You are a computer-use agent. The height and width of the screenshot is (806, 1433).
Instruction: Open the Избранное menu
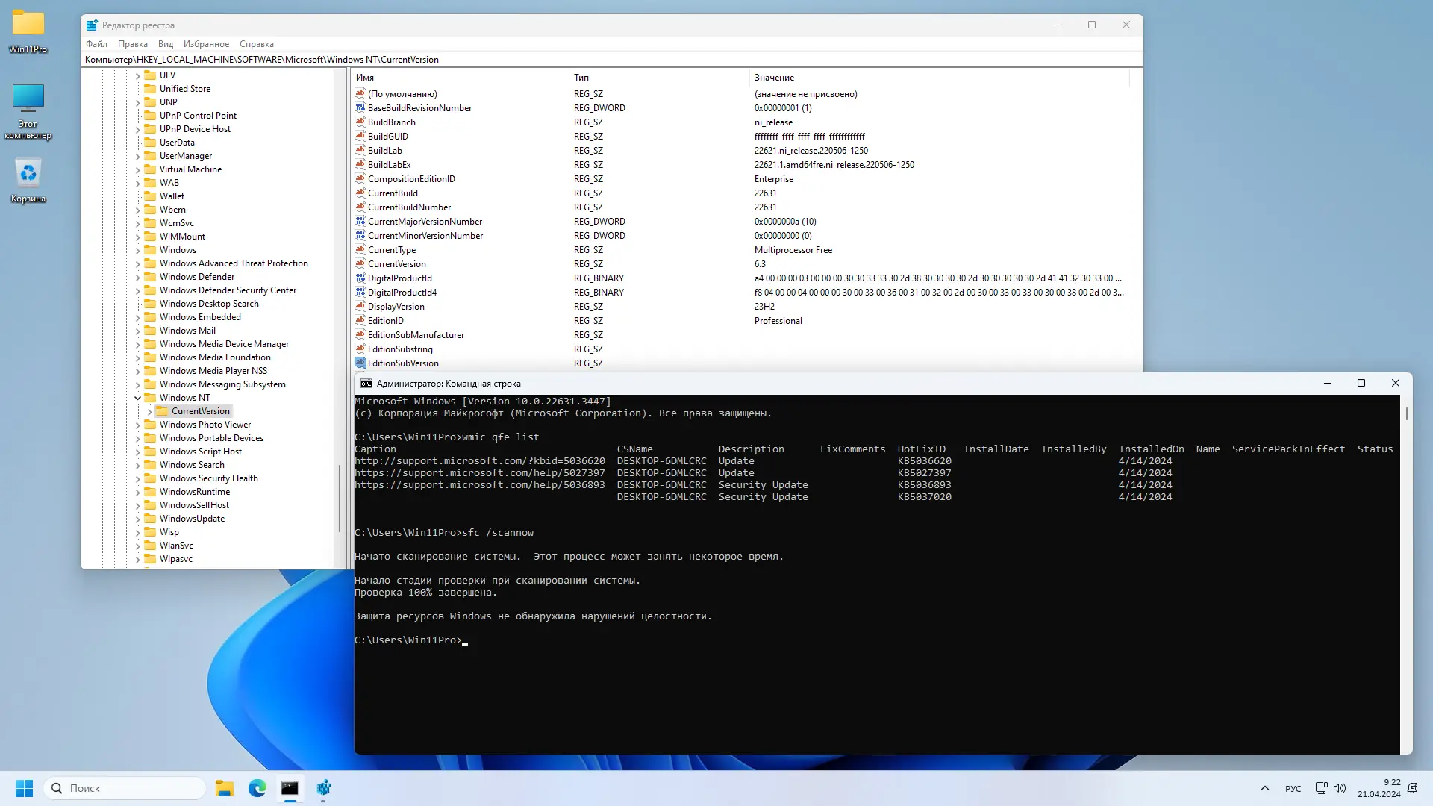206,44
